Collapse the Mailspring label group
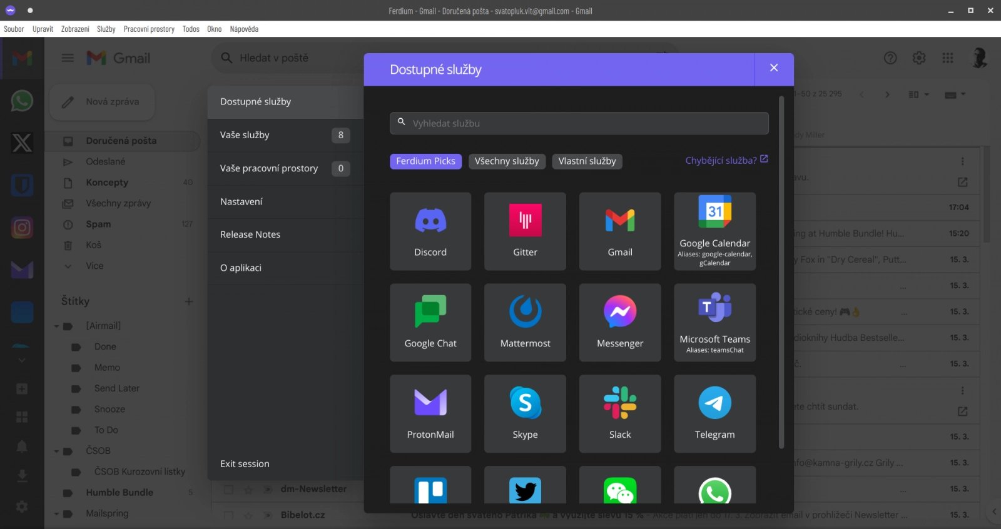Image resolution: width=1001 pixels, height=529 pixels. coord(56,514)
